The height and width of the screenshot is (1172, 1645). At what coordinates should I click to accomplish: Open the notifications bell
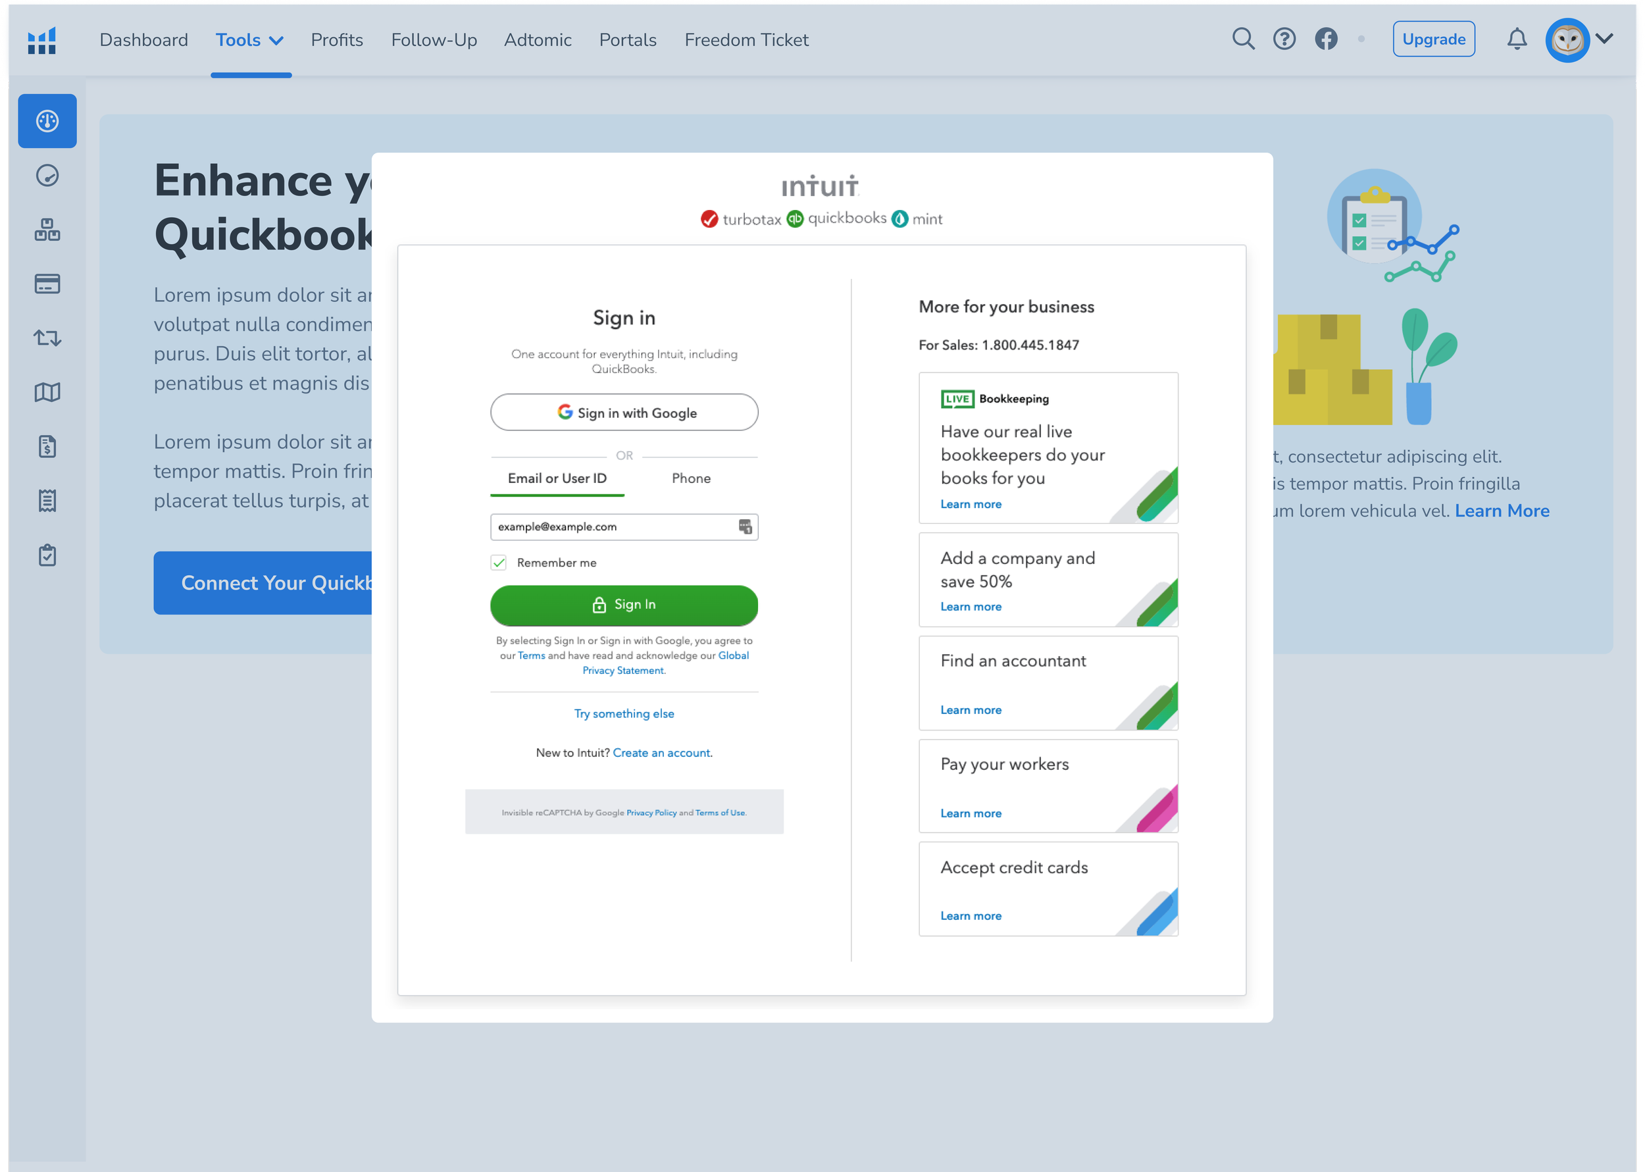click(1517, 39)
